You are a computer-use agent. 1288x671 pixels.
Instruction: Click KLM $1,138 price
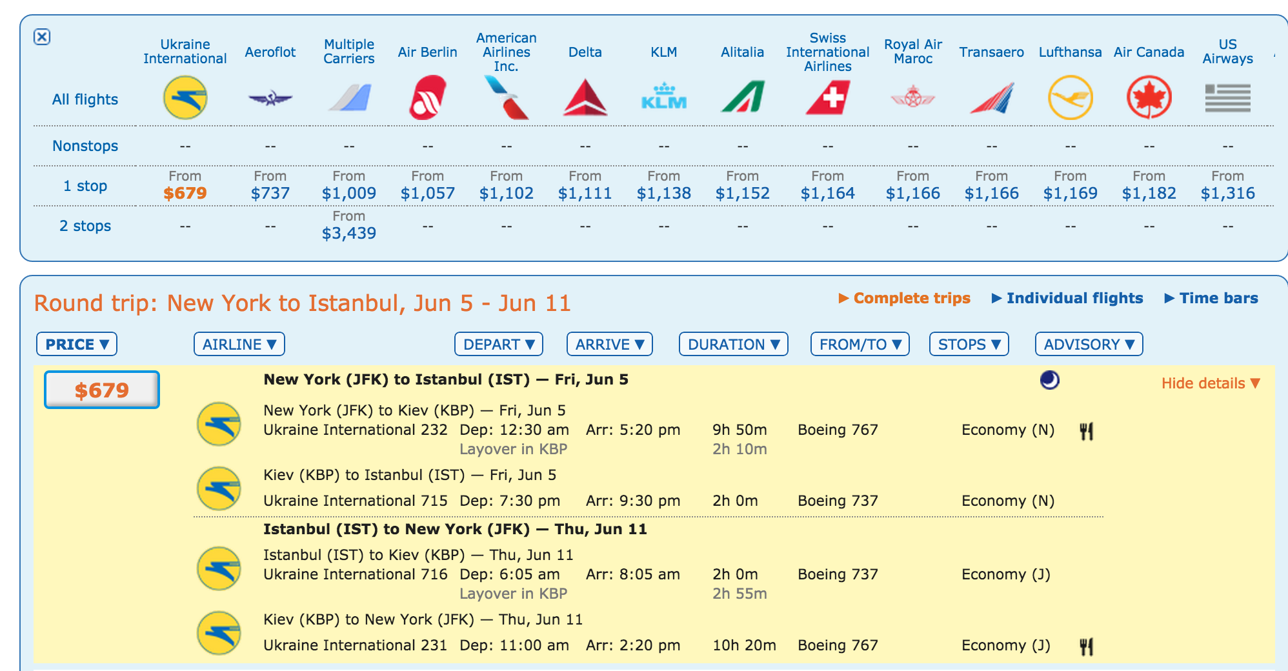[x=664, y=193]
